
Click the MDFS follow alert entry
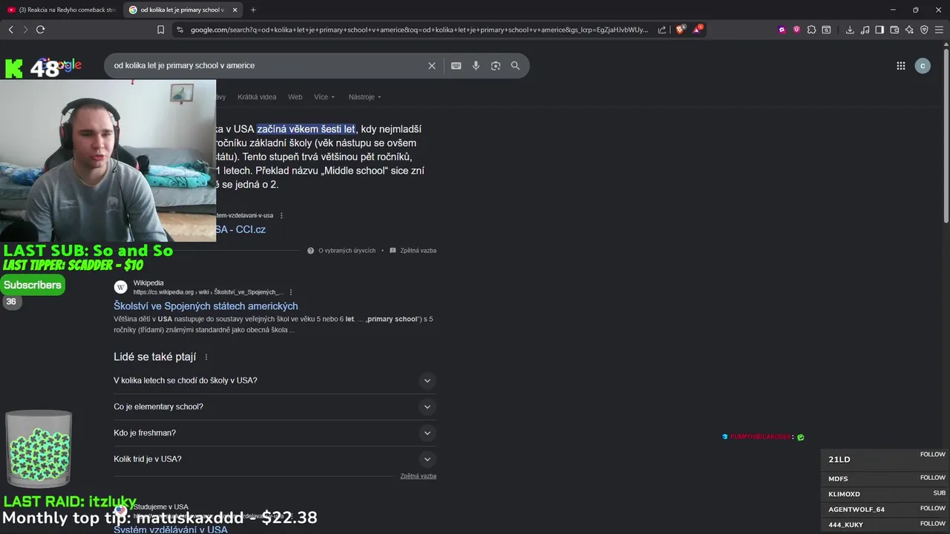pyautogui.click(x=885, y=478)
